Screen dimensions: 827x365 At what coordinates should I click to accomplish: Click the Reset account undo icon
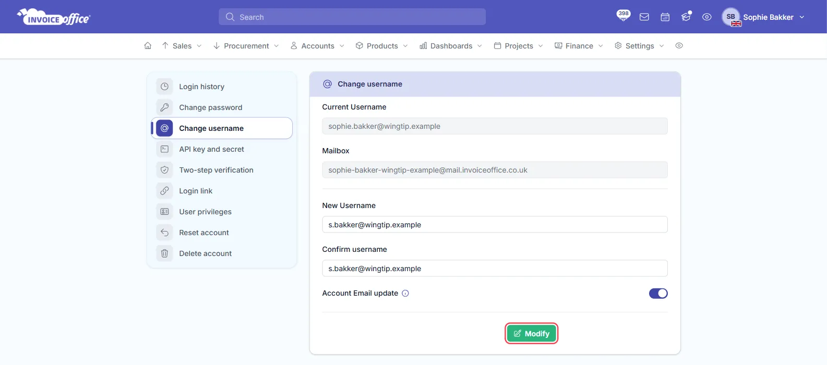tap(164, 233)
